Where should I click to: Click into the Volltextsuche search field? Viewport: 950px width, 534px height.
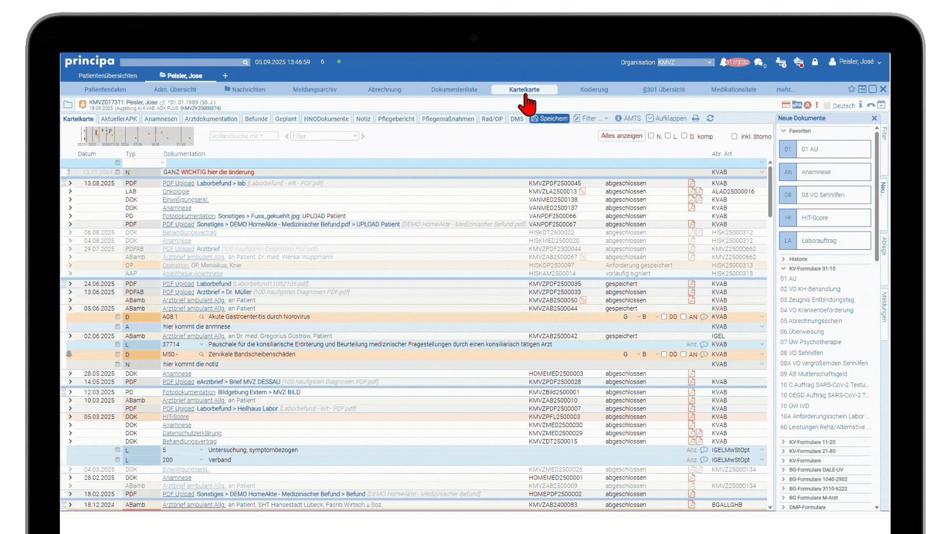point(243,136)
